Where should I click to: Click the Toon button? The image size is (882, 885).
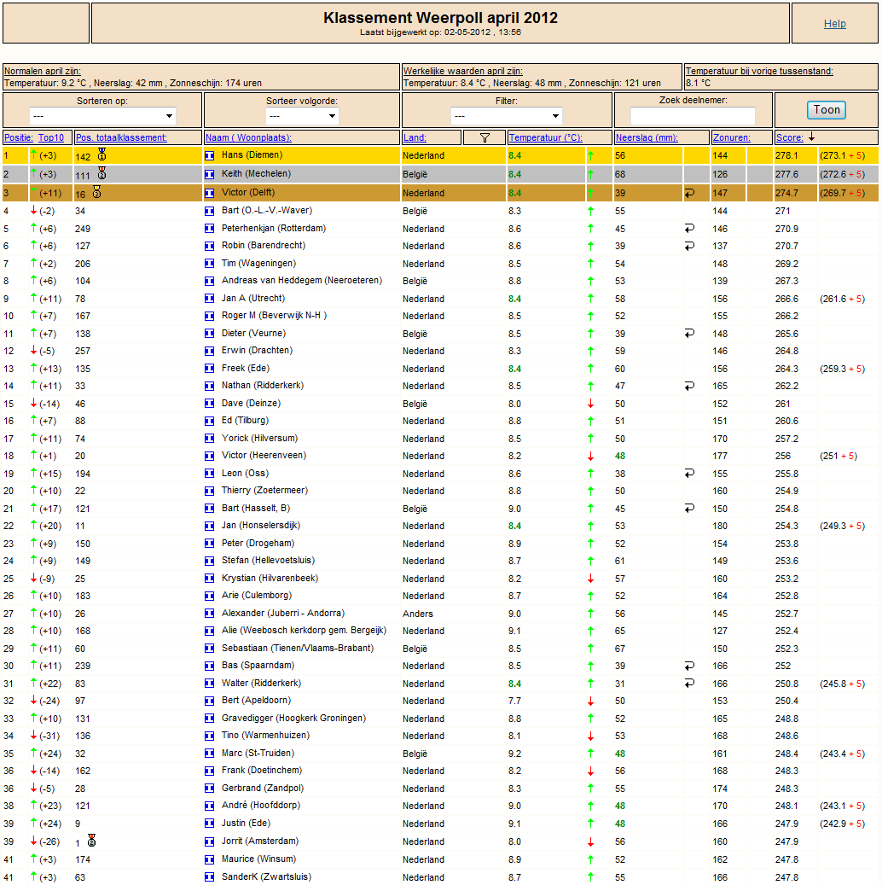[x=827, y=110]
